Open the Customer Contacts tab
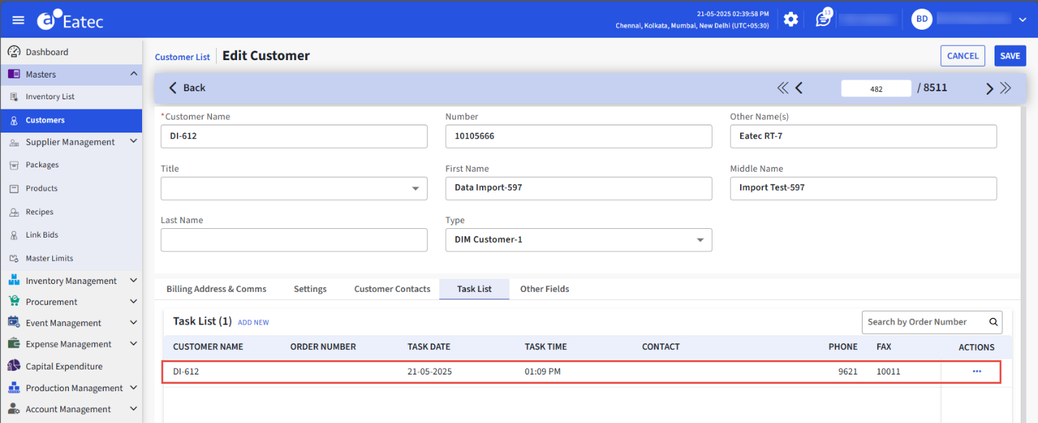Image resolution: width=1038 pixels, height=423 pixels. 391,288
